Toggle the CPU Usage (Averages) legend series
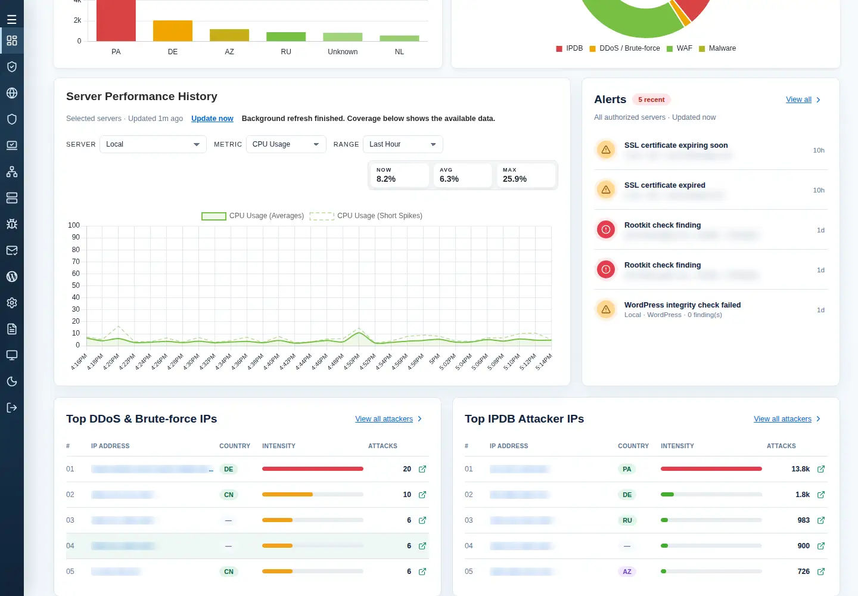The image size is (858, 596). pos(253,216)
